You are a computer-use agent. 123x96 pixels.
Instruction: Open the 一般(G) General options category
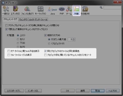click(6, 10)
